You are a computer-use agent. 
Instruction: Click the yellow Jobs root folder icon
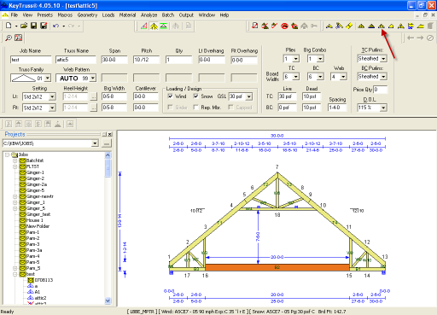tap(15, 155)
